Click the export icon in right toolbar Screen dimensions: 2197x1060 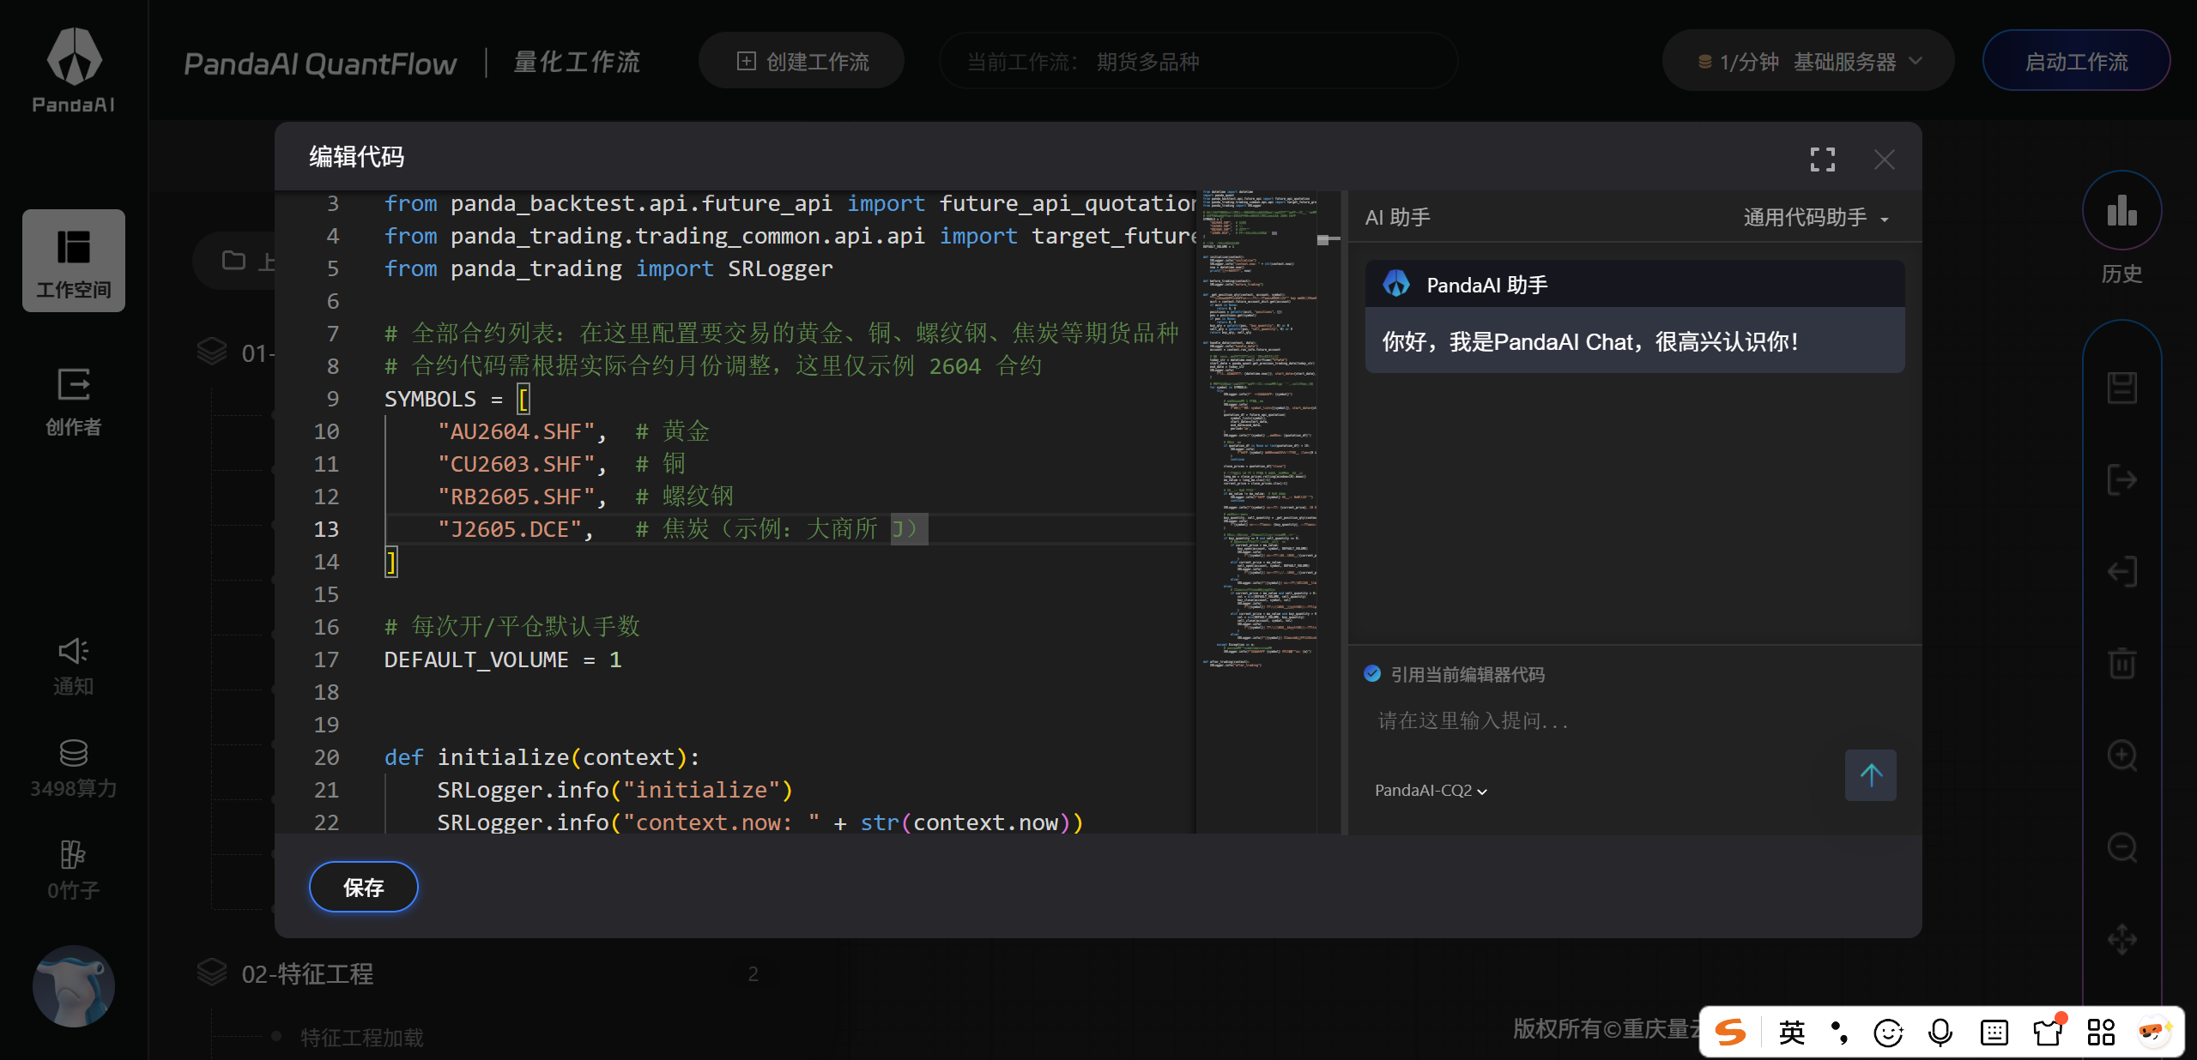(x=2121, y=479)
